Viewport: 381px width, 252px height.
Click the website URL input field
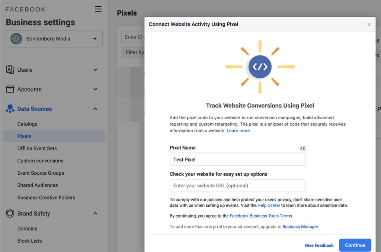237,185
